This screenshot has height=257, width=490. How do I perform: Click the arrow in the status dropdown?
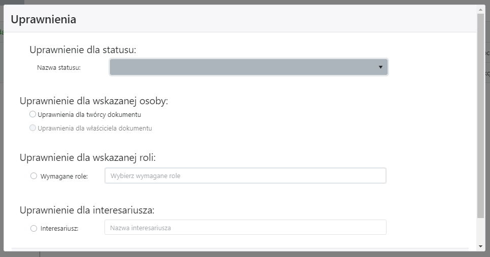point(380,67)
